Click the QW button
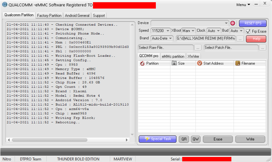Image resolution: width=272 pixels, height=162 pixels. (x=196, y=139)
